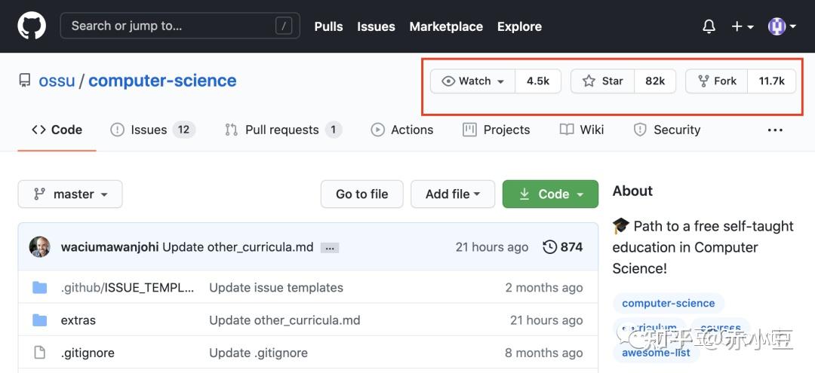
Task: Click the GitHub Octocat logo
Action: (x=32, y=26)
